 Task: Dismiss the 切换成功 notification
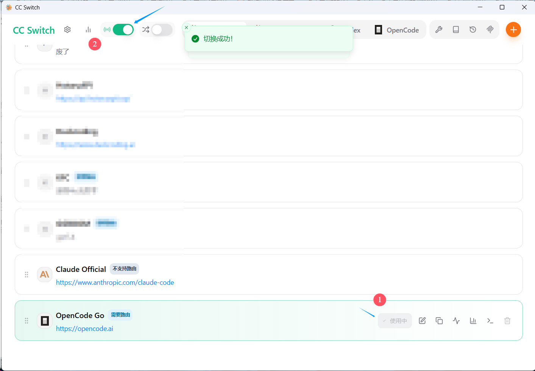[186, 28]
